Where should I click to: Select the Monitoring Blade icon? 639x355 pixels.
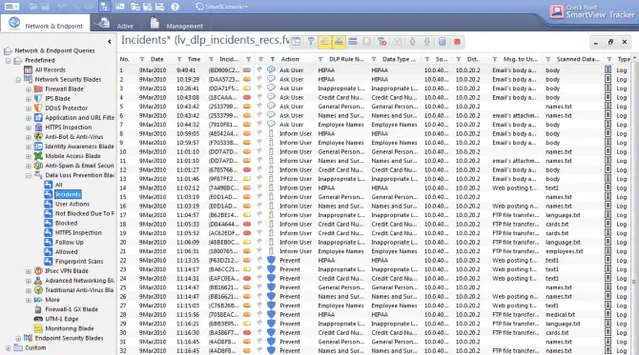tap(38, 328)
